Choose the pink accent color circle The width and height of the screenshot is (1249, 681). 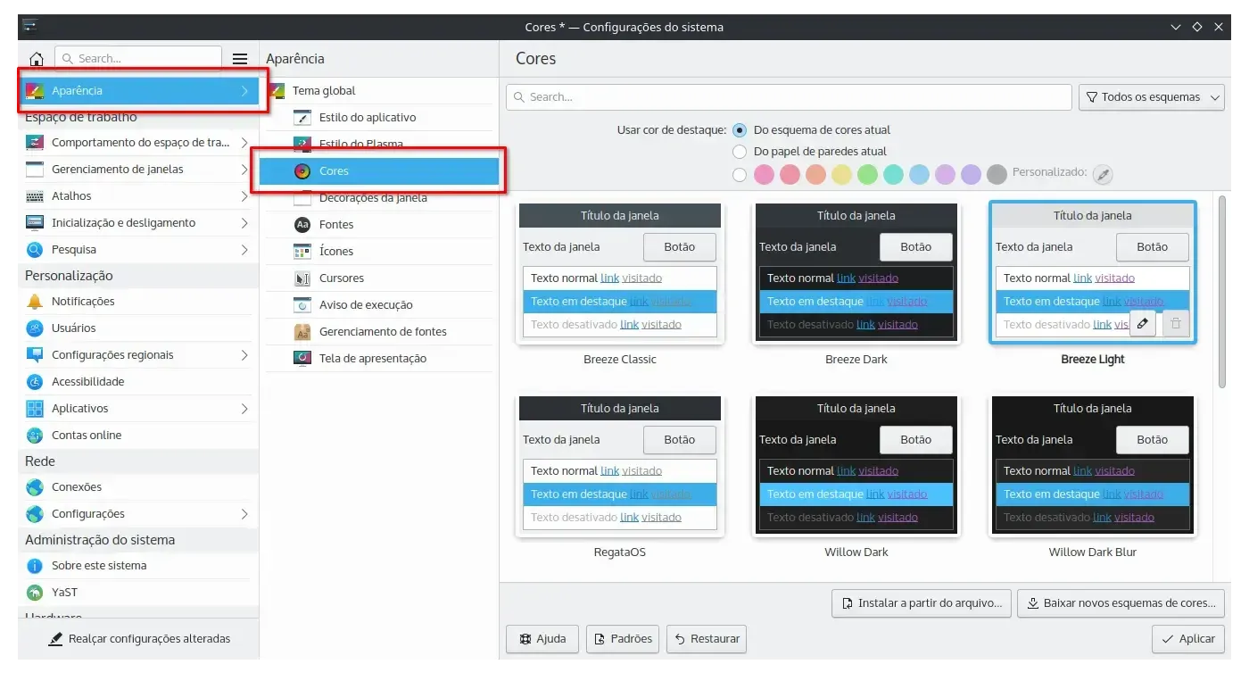pos(764,174)
